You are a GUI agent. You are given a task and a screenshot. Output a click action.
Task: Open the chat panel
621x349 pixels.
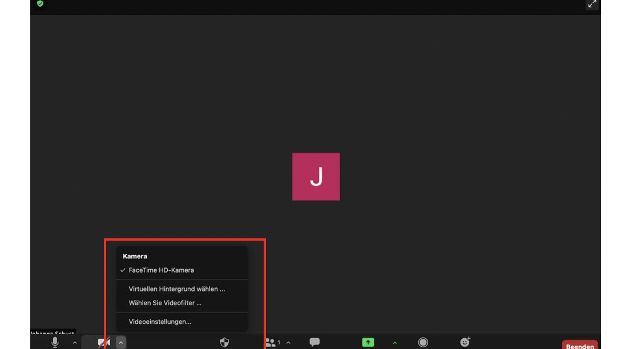click(x=314, y=342)
